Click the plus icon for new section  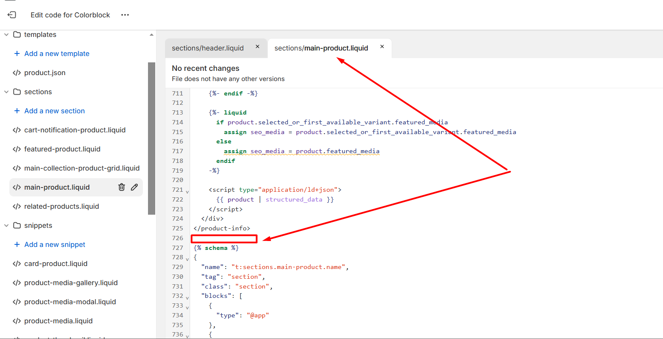(x=17, y=111)
